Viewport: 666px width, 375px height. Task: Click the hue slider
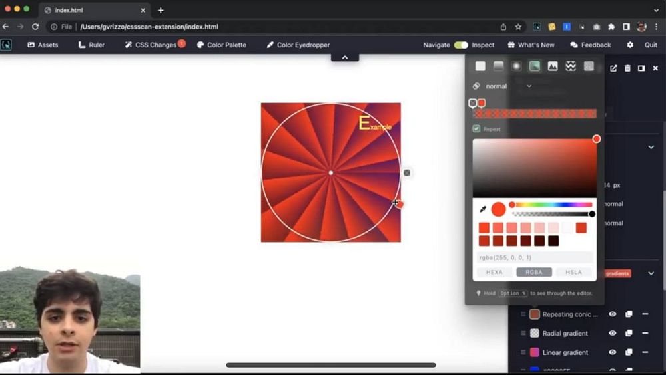pyautogui.click(x=552, y=205)
